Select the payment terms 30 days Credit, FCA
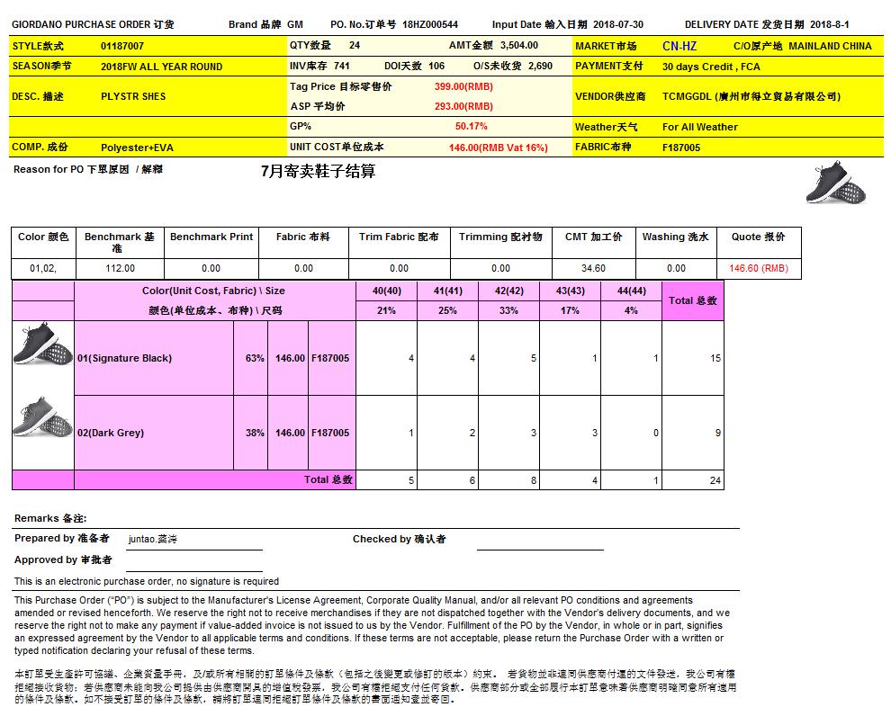Viewport: 891px width, 725px height. [711, 67]
